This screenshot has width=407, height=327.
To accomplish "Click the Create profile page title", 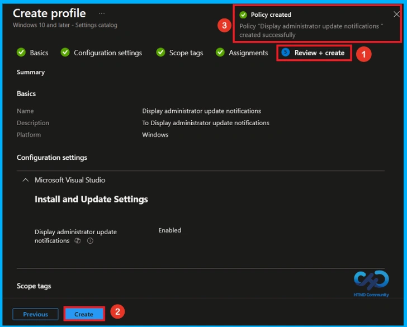I will (x=49, y=13).
